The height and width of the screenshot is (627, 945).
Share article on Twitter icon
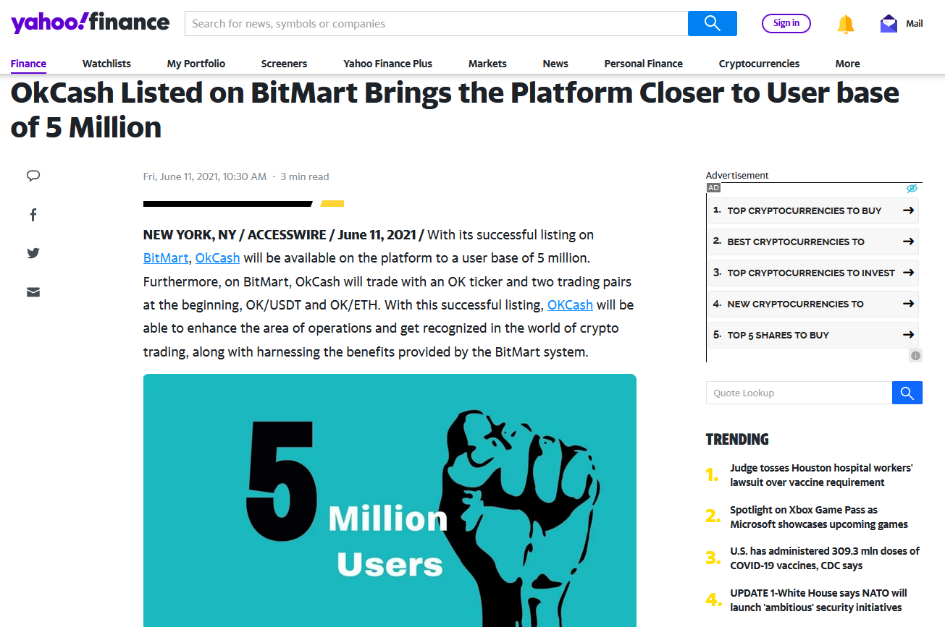tap(33, 253)
